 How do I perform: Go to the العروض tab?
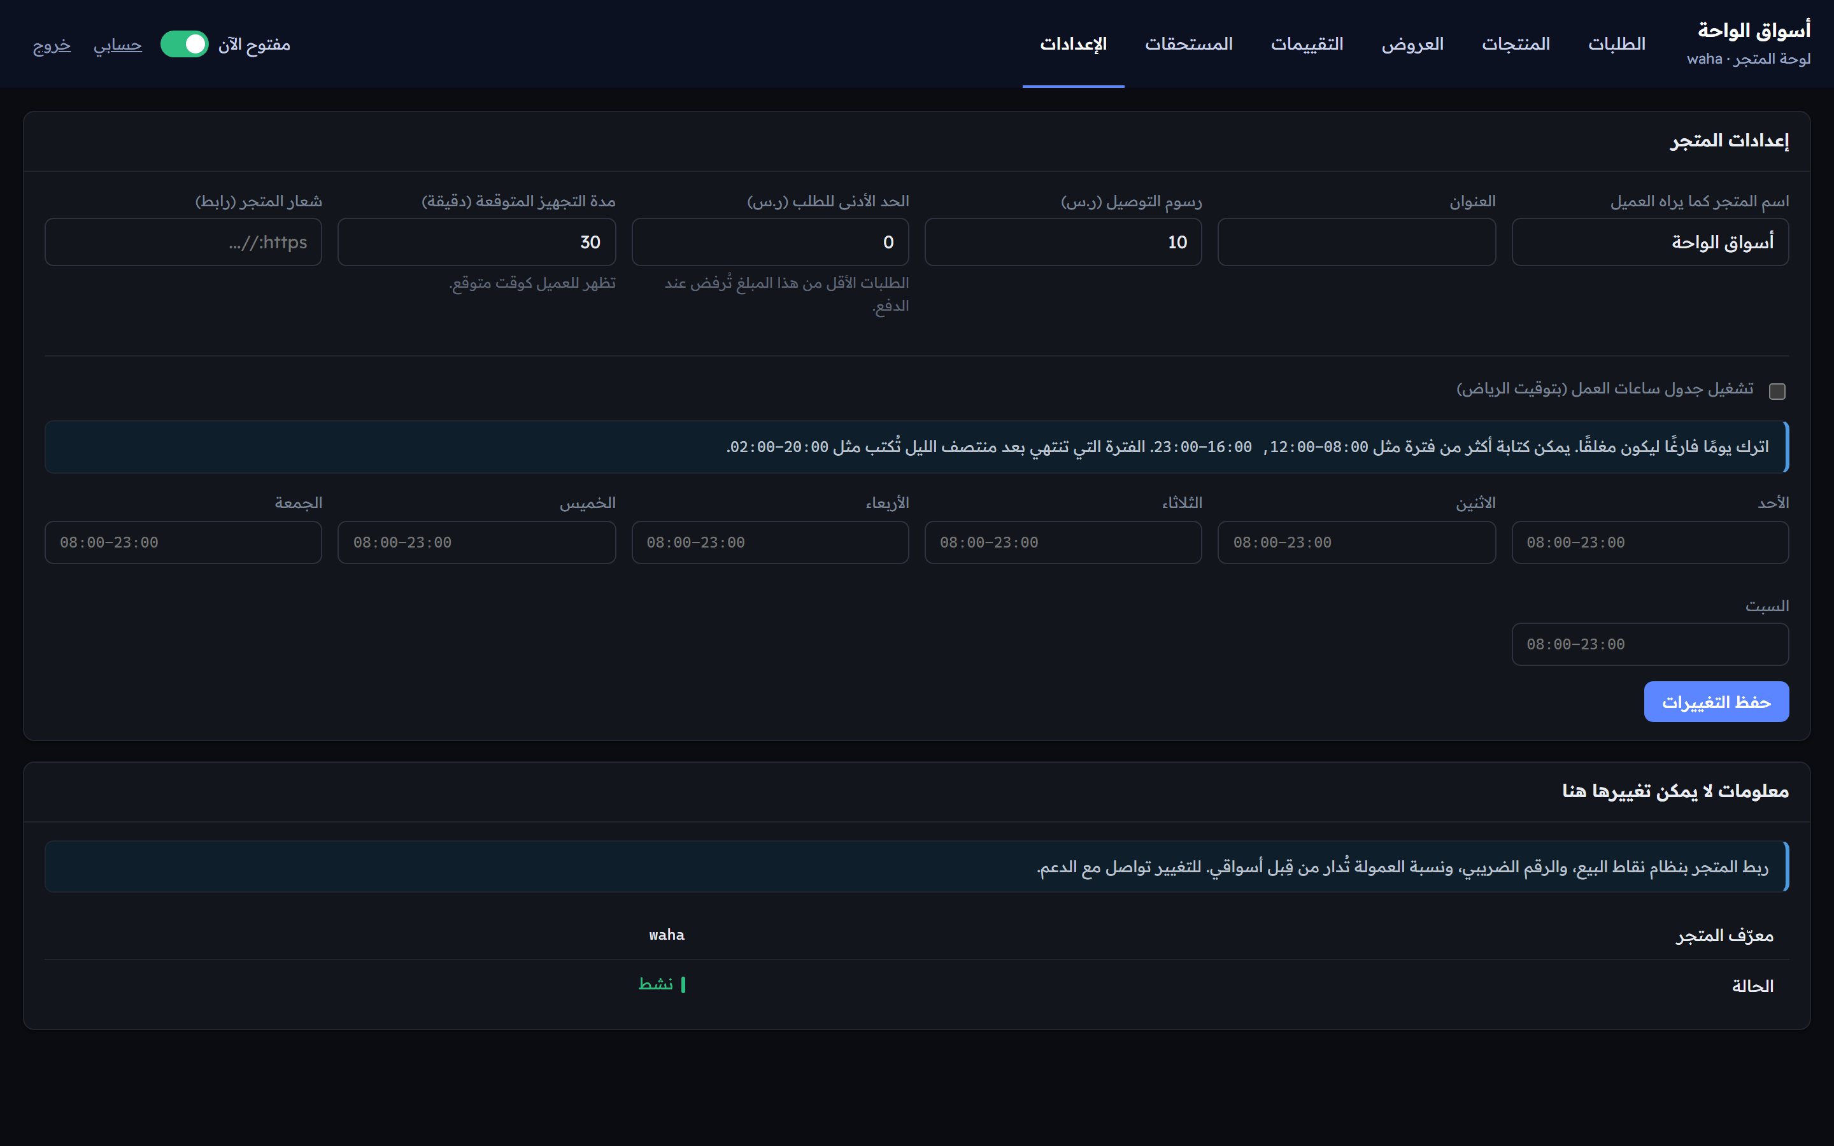tap(1412, 44)
